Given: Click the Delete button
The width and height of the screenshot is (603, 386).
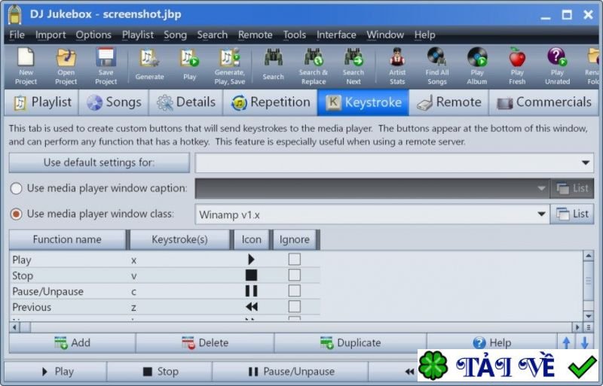Looking at the screenshot, I should tap(205, 342).
